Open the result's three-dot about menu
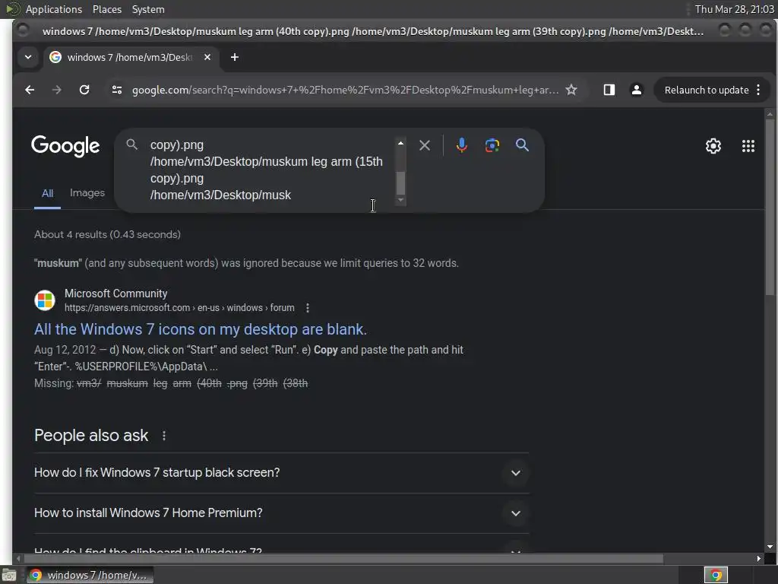This screenshot has height=584, width=778. tap(308, 308)
